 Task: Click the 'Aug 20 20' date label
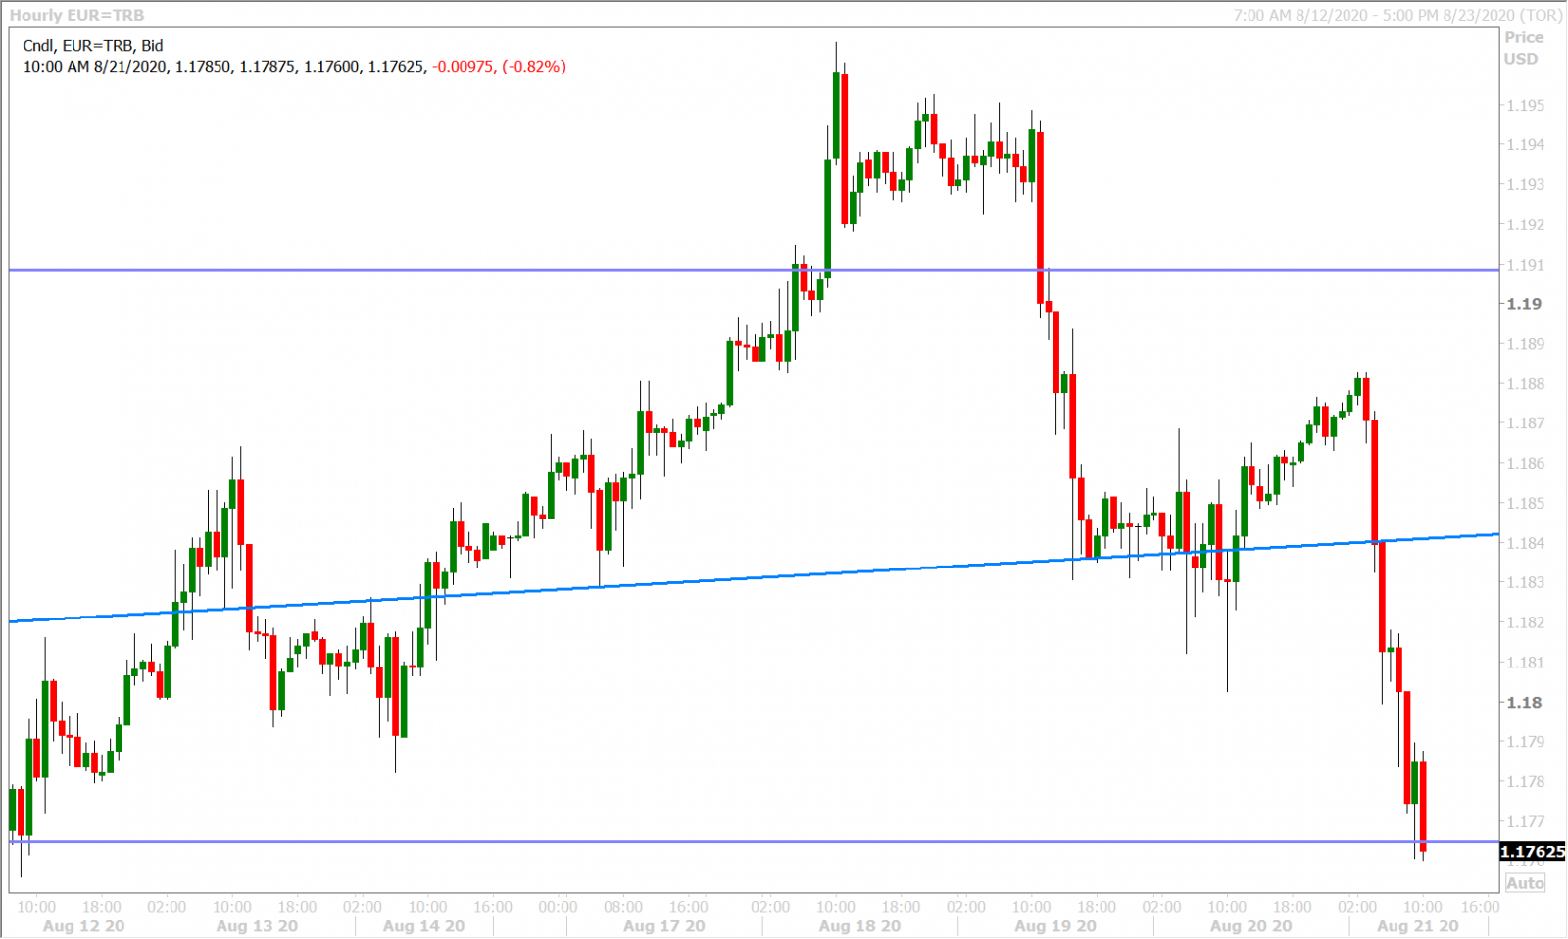(x=1250, y=926)
